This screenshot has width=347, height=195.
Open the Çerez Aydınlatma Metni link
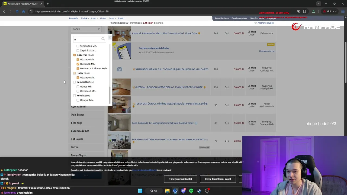click(144, 170)
